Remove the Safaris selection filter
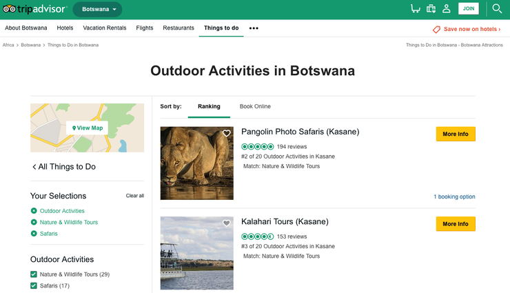510x293 pixels. [x=34, y=234]
